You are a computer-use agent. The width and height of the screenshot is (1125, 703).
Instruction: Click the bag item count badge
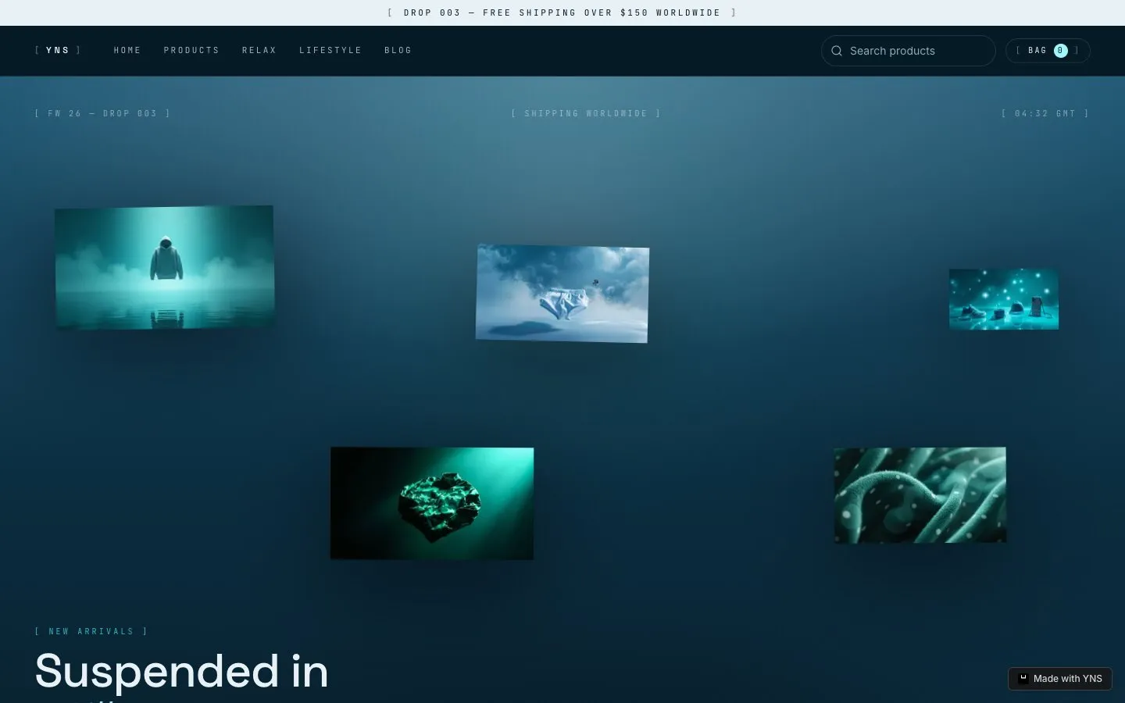(x=1060, y=51)
